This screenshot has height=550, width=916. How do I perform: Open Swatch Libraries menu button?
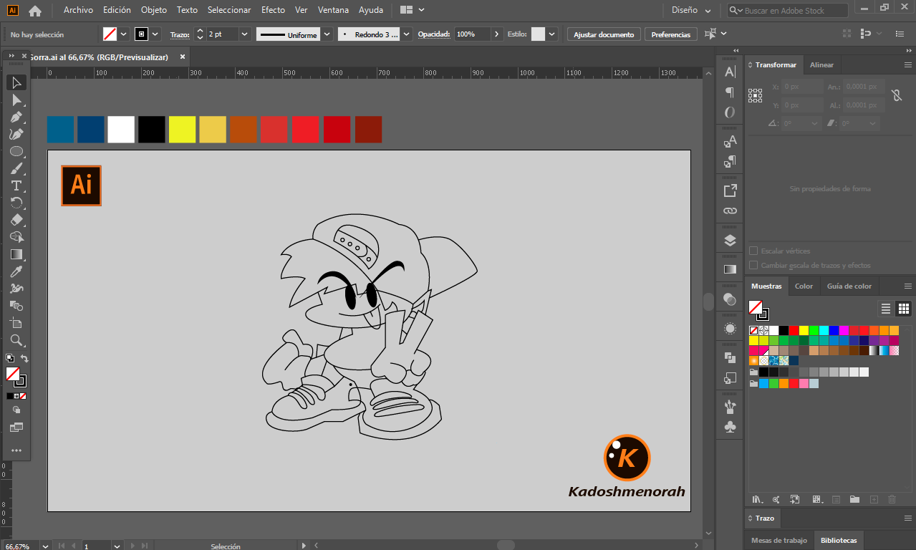[757, 499]
